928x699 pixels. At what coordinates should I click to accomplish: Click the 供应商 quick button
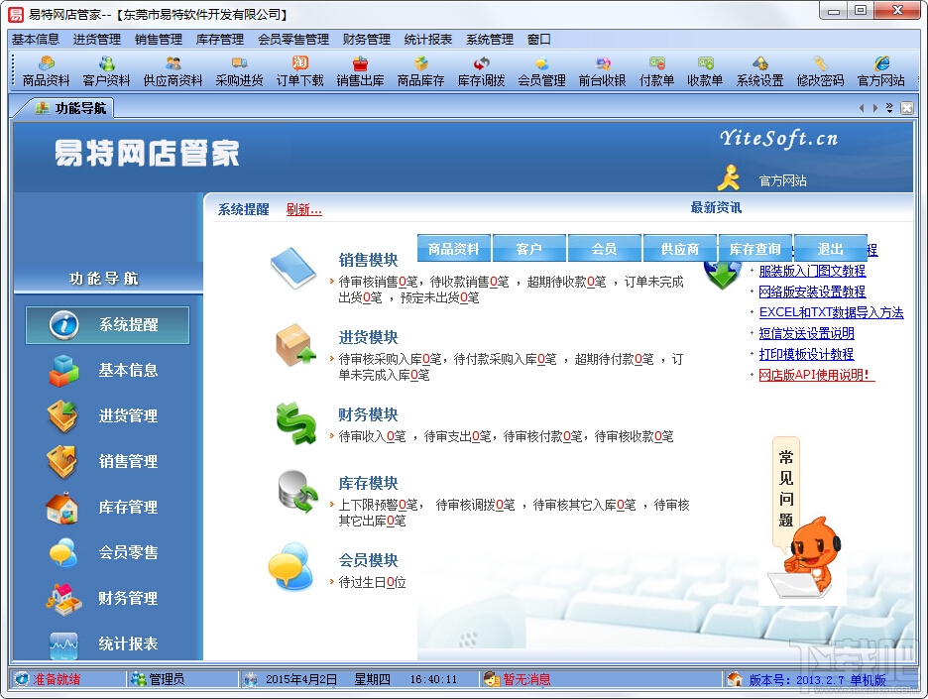click(x=680, y=249)
